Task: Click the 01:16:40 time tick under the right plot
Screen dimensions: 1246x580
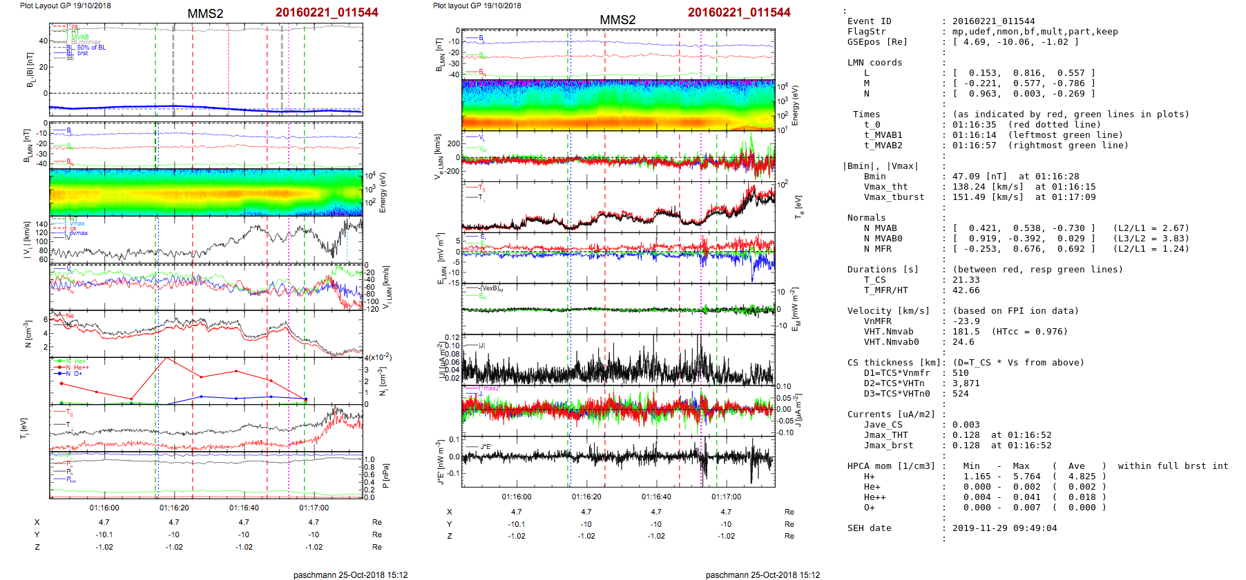Action: [x=656, y=497]
